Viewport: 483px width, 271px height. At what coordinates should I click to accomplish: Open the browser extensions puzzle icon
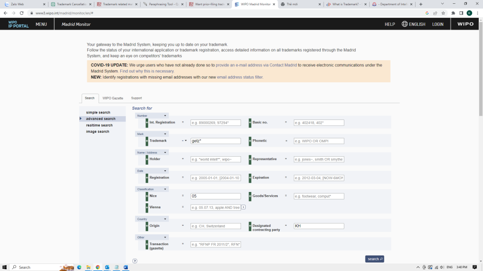(453, 13)
